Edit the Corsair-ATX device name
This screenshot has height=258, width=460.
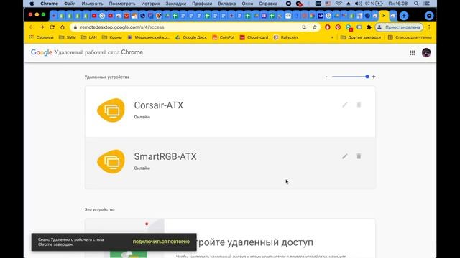point(345,105)
